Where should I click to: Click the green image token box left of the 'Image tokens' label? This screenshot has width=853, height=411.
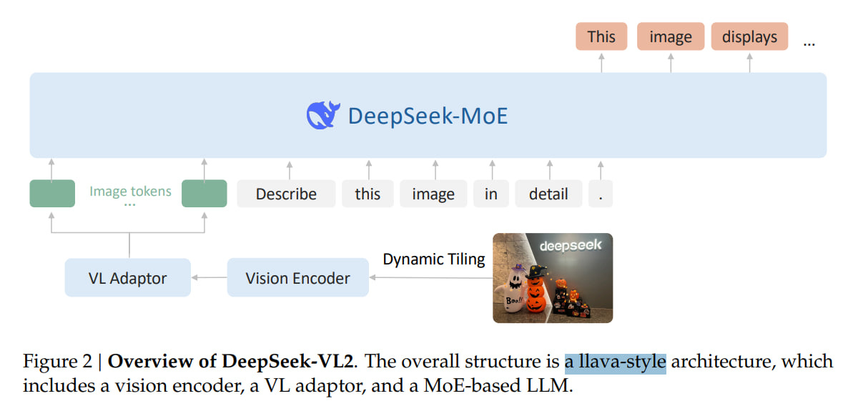pos(52,194)
